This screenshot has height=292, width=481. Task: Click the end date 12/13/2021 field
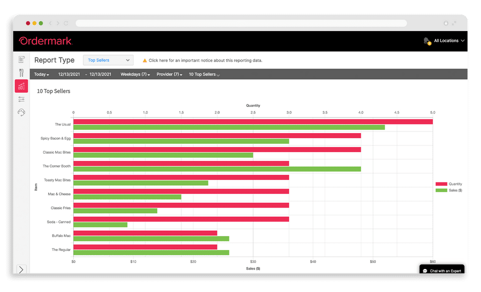100,74
